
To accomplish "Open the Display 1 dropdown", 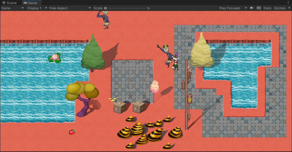I will pyautogui.click(x=37, y=8).
